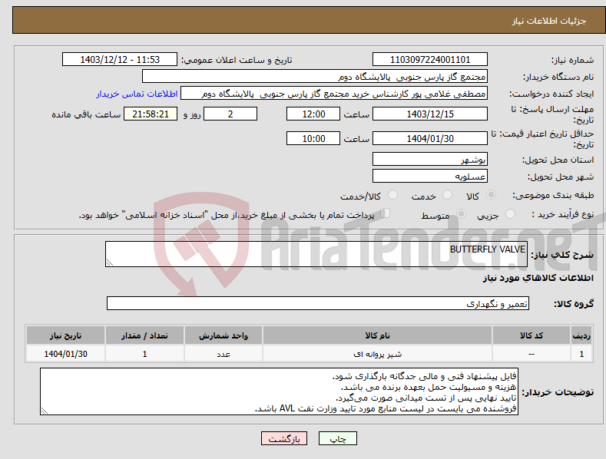This screenshot has width=606, height=459.
Task: Click the description text area resize handle
Action: point(110,263)
